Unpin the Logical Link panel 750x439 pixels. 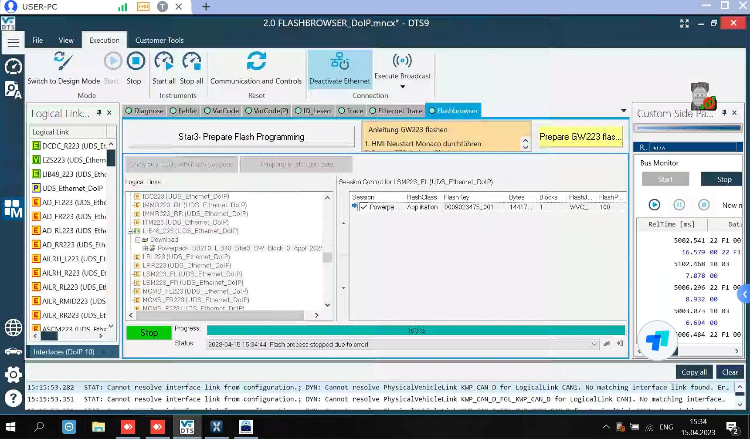click(99, 113)
